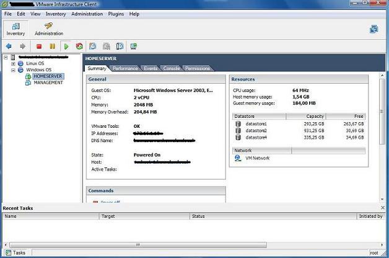Select Windows OS in the inventory tree
This screenshot has width=389, height=258.
click(38, 70)
